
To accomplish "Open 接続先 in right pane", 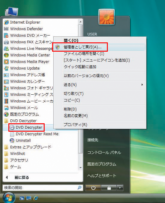I will [x=93, y=140].
